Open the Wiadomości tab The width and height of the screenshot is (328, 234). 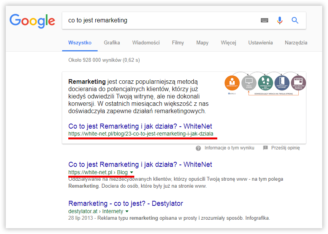tap(146, 43)
